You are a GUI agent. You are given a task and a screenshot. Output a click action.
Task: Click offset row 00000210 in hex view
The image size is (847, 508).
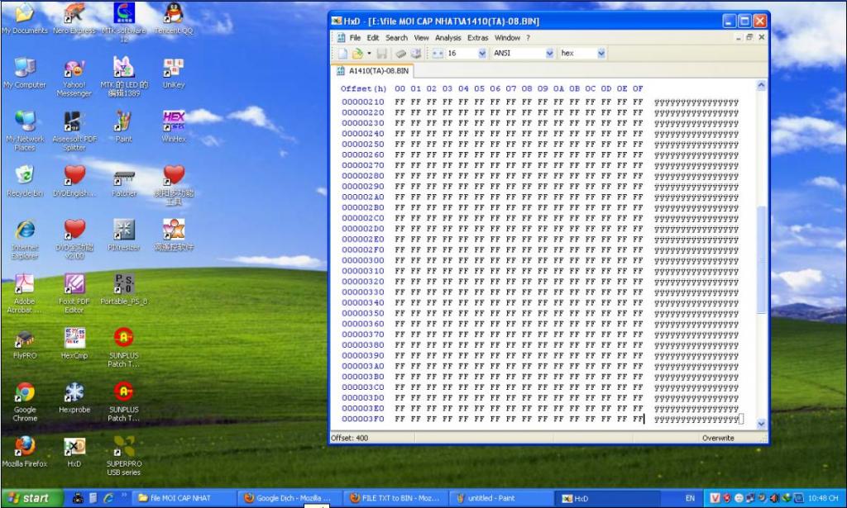(x=362, y=102)
